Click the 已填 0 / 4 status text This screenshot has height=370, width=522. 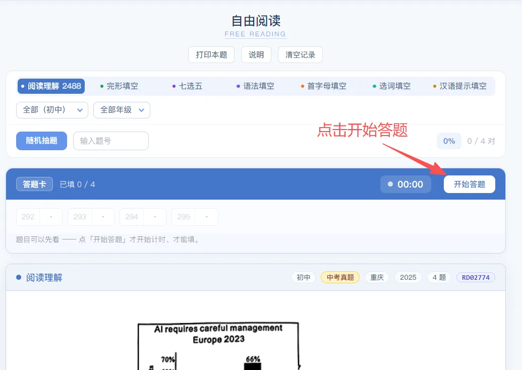click(x=77, y=184)
